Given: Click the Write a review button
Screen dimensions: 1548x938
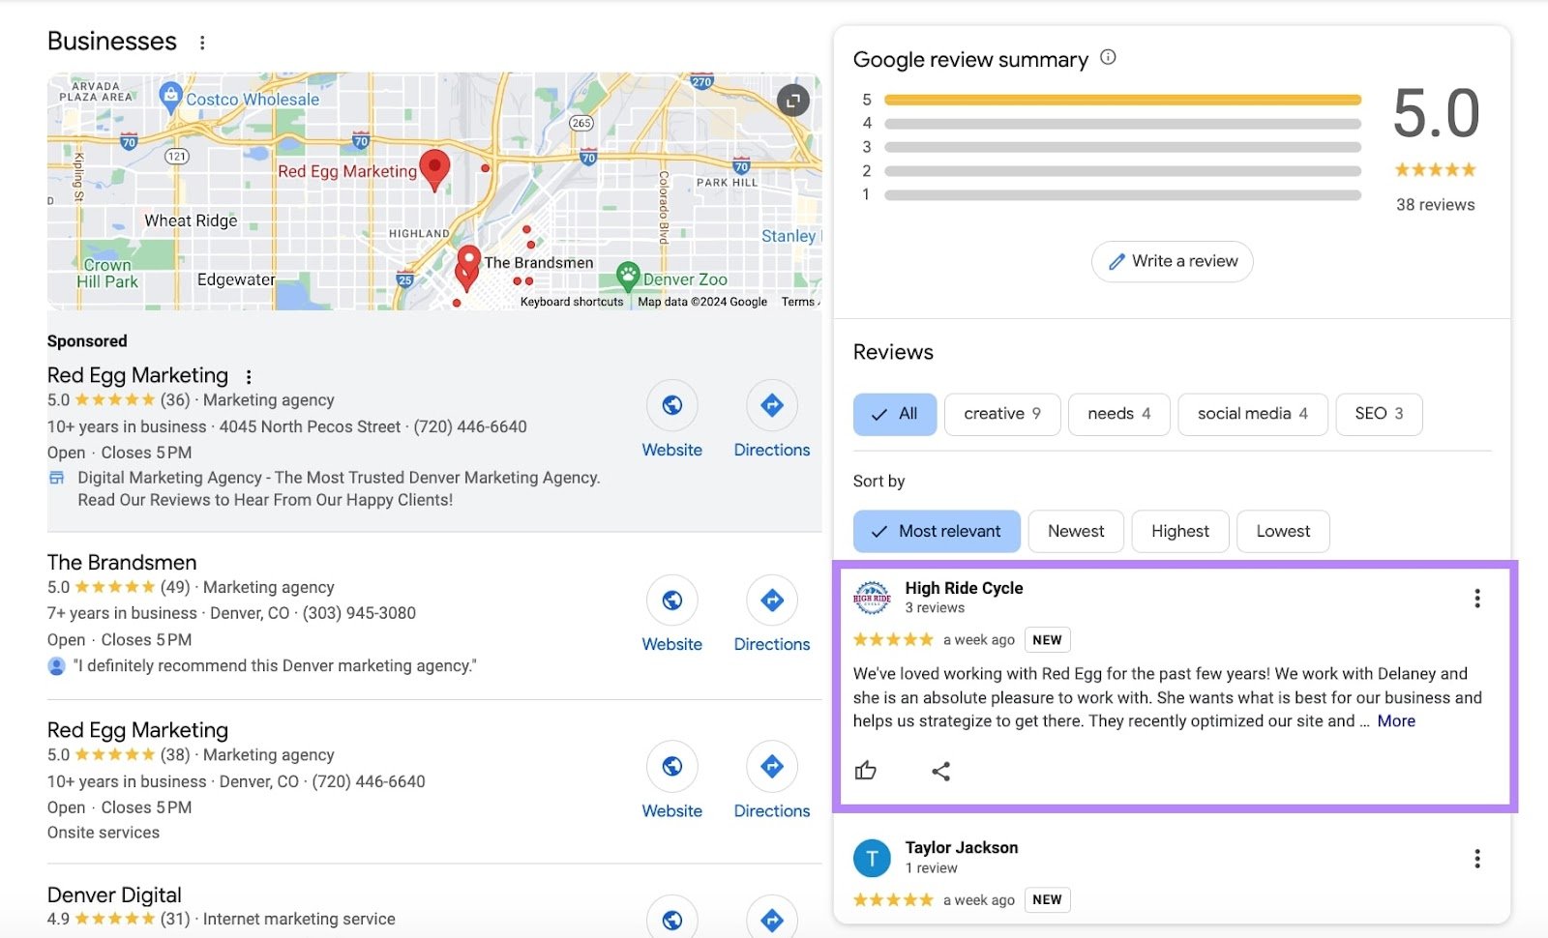Looking at the screenshot, I should [x=1172, y=261].
